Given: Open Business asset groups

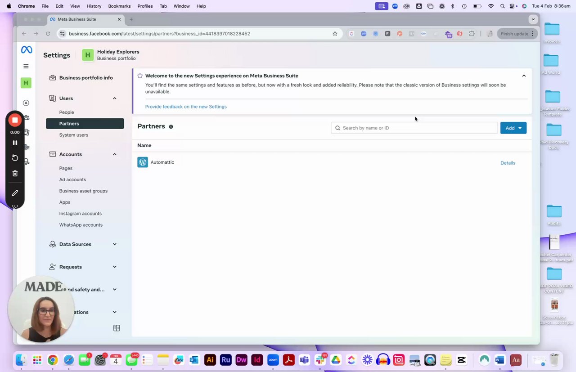Looking at the screenshot, I should (83, 191).
